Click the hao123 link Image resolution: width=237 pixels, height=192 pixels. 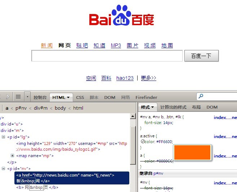125,78
